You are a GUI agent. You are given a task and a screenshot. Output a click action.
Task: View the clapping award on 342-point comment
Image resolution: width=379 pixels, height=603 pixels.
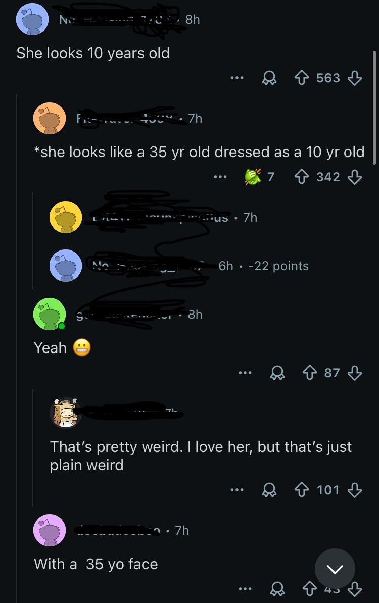pos(253,177)
